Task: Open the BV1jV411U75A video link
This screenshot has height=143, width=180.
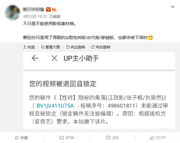Action: [55, 106]
